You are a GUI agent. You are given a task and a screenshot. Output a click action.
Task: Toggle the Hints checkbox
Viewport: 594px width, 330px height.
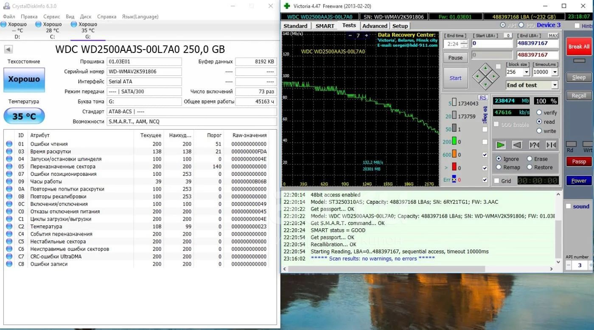(x=577, y=26)
